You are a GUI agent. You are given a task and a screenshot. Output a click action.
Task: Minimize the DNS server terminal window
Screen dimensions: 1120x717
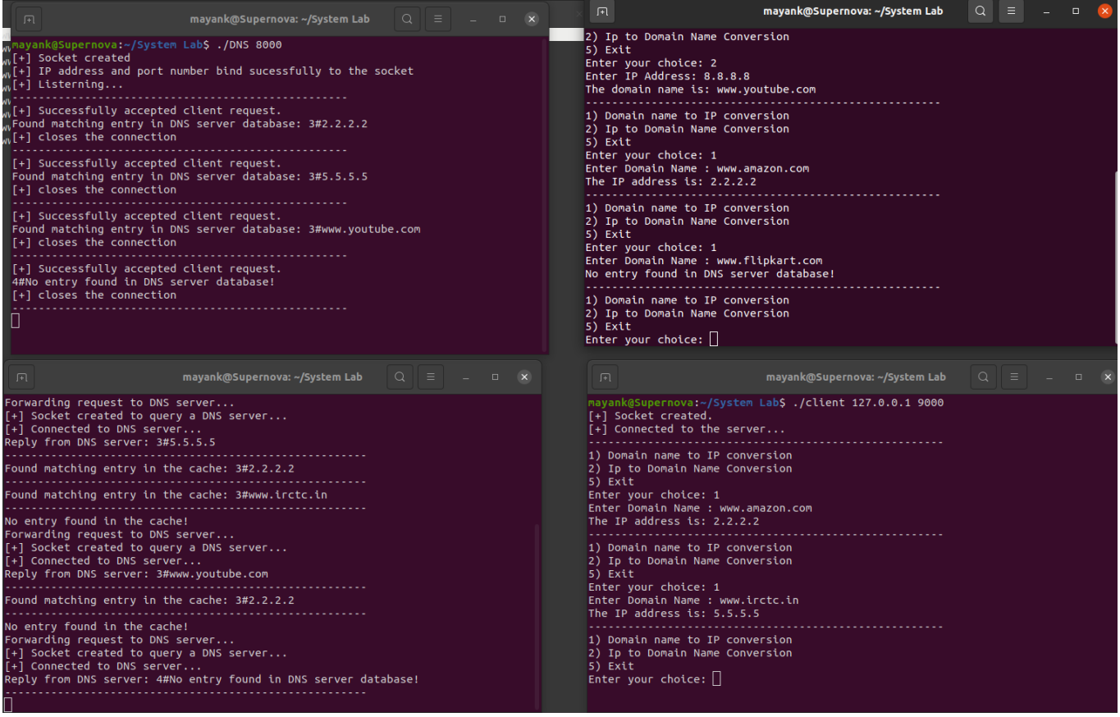(x=472, y=18)
